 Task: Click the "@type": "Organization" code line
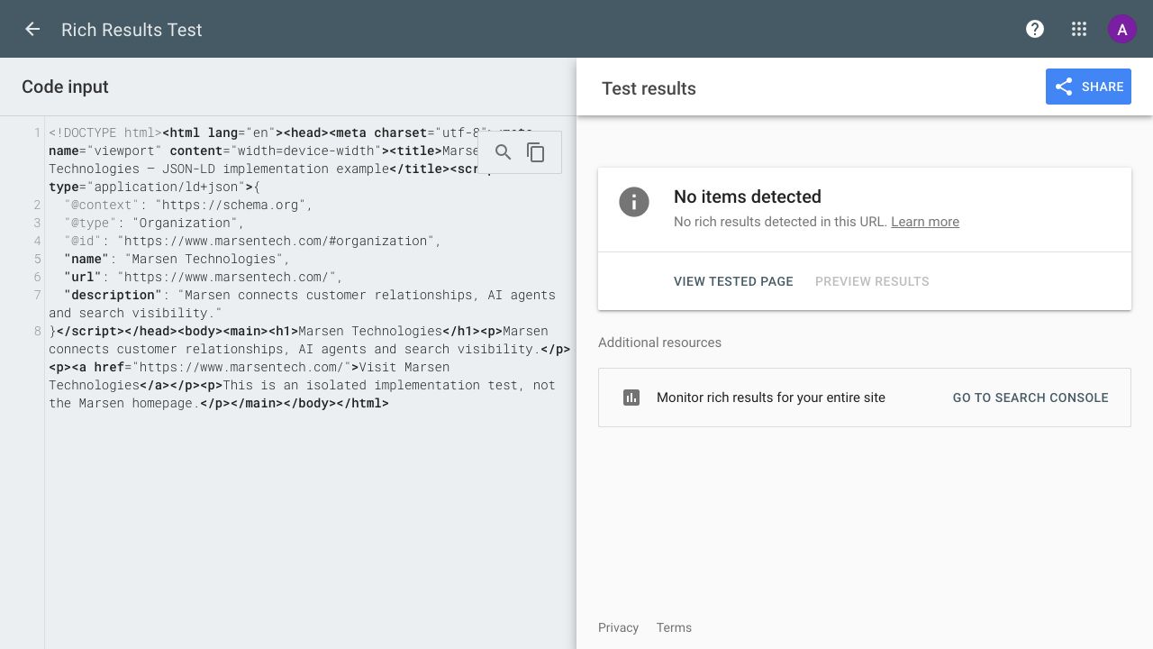coord(154,223)
